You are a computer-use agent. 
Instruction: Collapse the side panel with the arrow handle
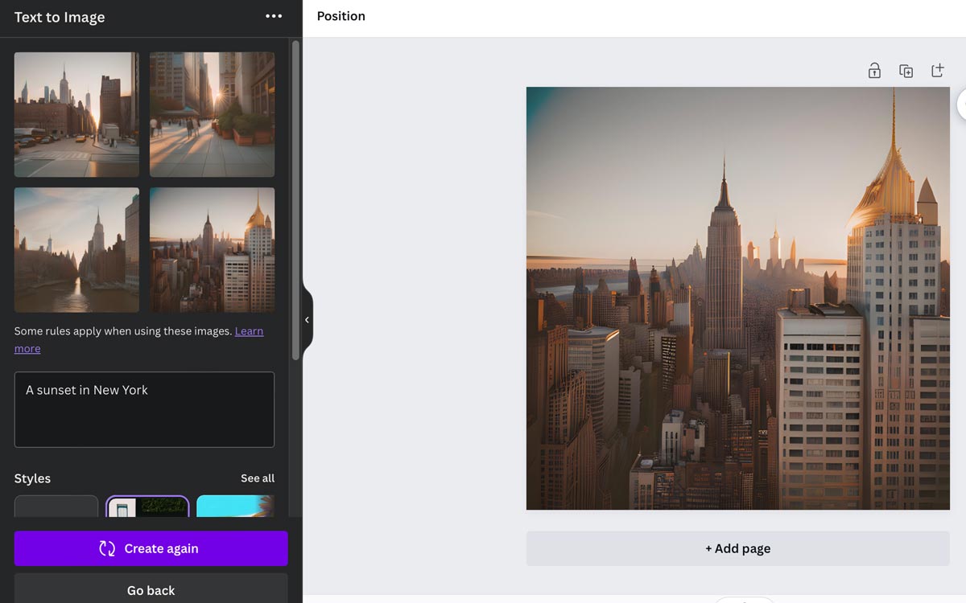click(307, 320)
